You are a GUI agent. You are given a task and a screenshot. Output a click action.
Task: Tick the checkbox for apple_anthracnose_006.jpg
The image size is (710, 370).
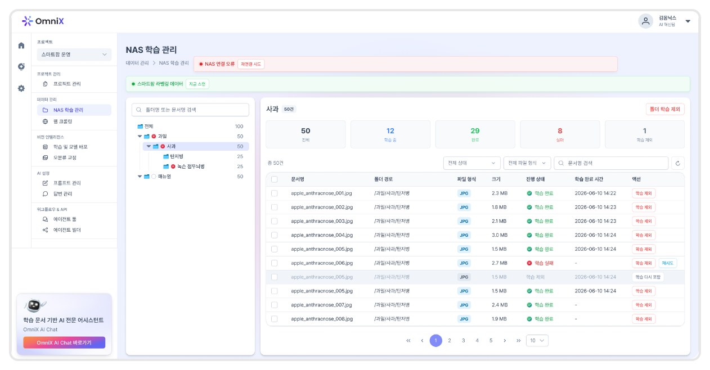click(x=275, y=263)
